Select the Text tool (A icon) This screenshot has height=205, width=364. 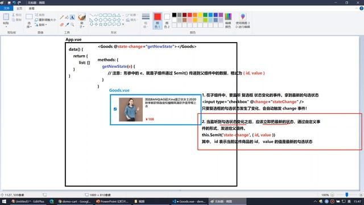[72, 17]
